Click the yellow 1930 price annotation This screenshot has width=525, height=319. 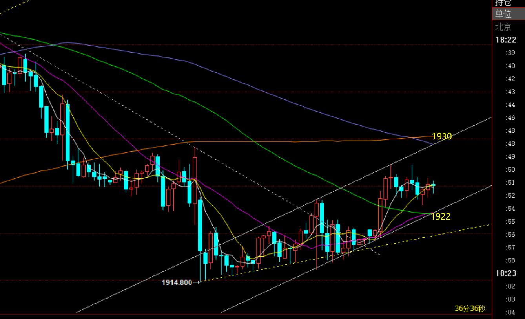(x=442, y=136)
